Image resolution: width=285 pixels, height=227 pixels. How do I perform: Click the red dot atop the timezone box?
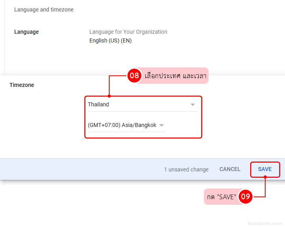click(x=109, y=96)
